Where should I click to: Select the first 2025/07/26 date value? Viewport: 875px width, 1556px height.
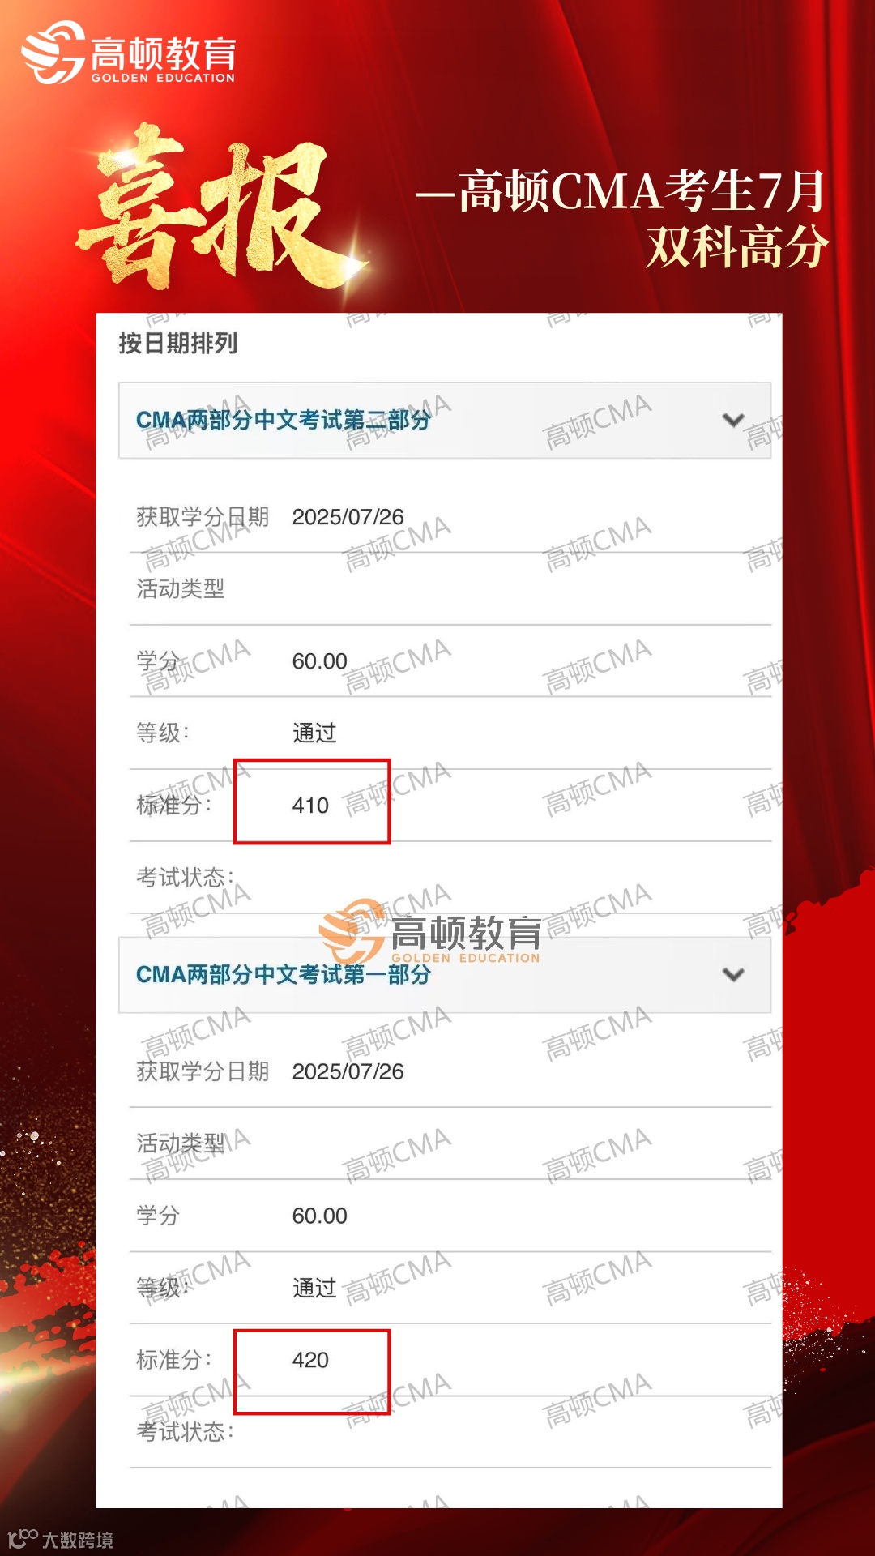[x=348, y=517]
